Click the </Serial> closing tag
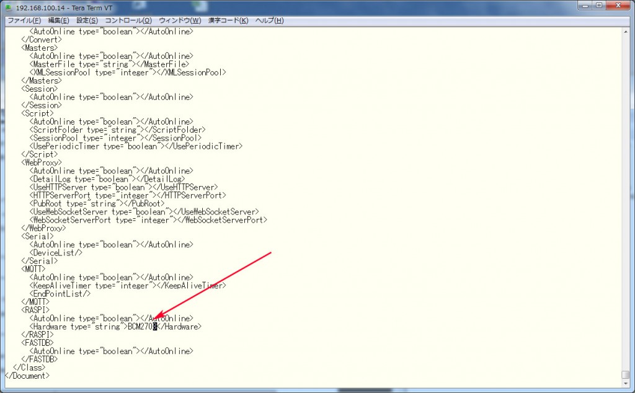The height and width of the screenshot is (393, 635). point(39,261)
